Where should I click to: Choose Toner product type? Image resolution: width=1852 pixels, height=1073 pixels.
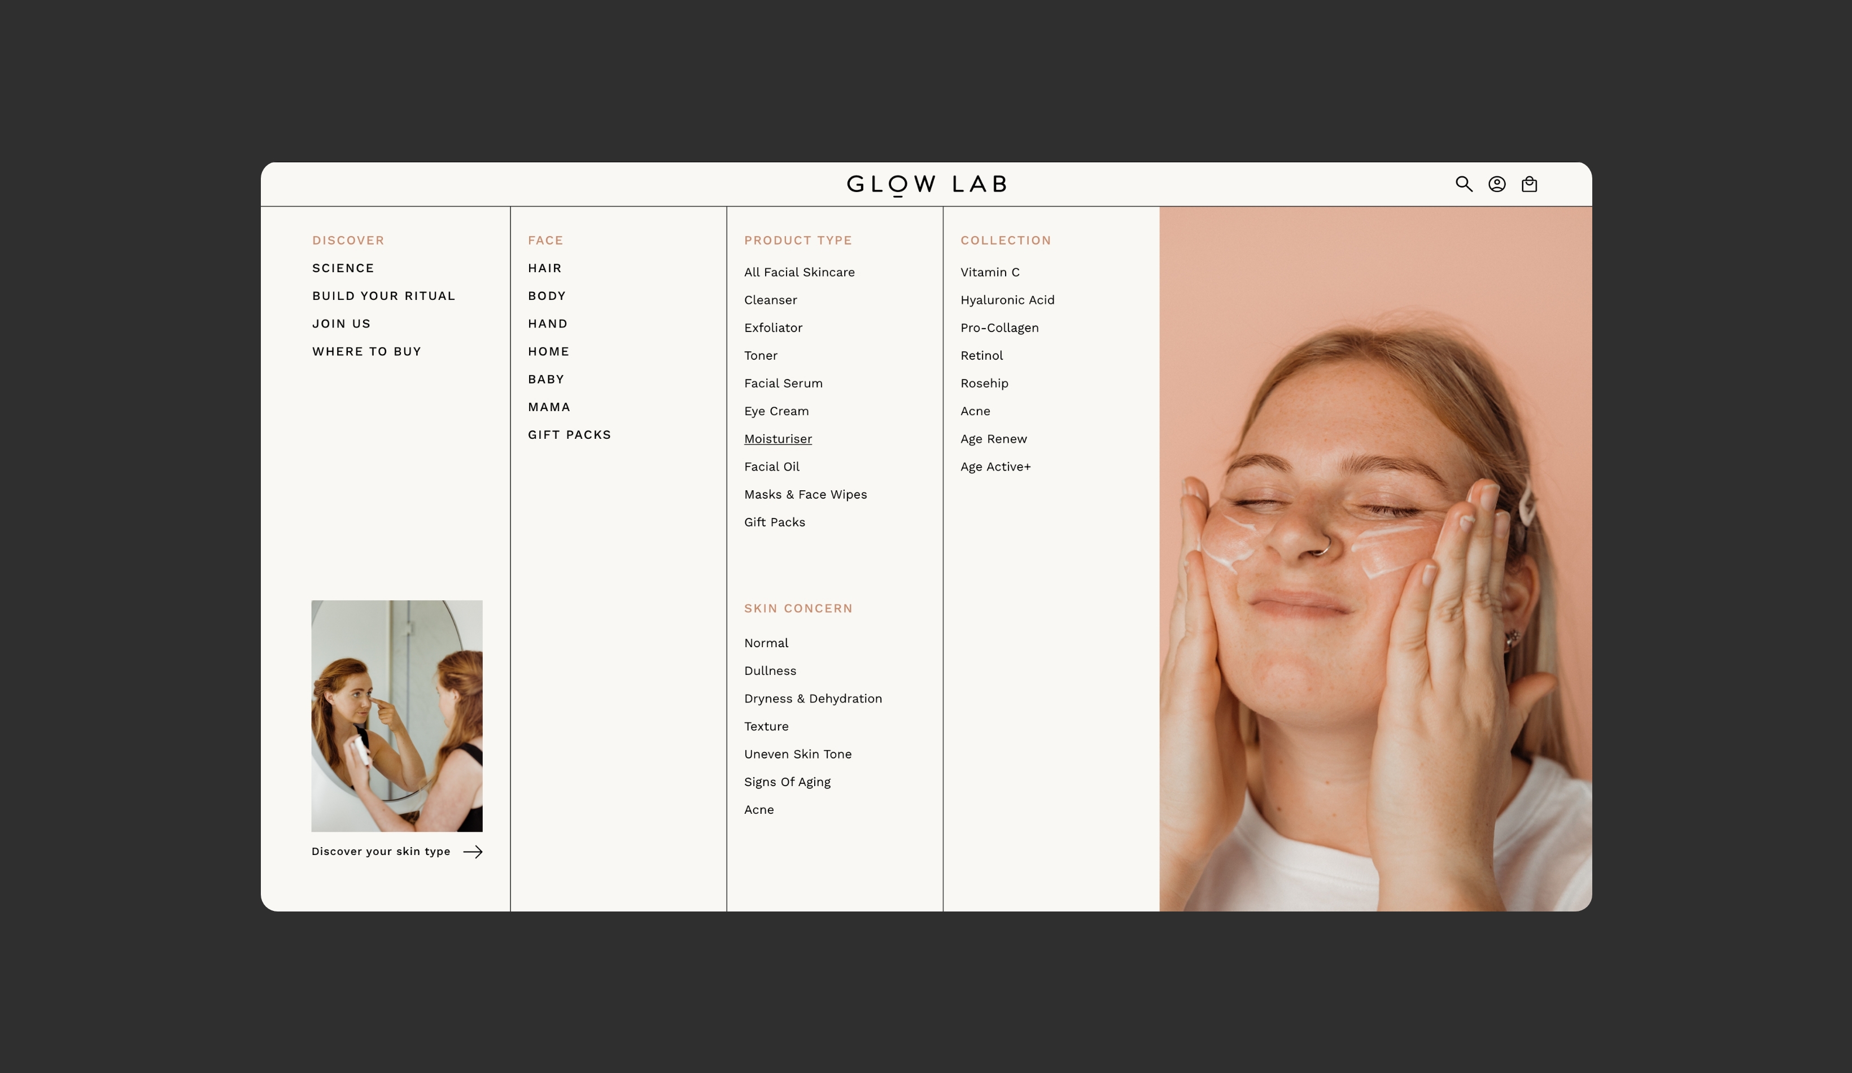tap(761, 356)
